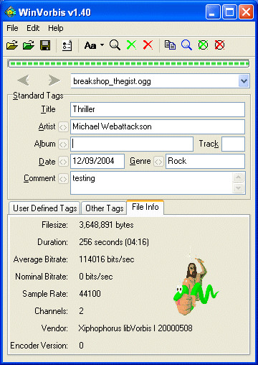Close the WinVorbis window
258x365 pixels.
click(246, 12)
